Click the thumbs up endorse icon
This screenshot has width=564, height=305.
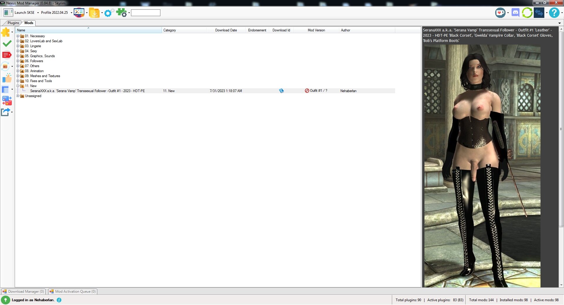(7, 78)
